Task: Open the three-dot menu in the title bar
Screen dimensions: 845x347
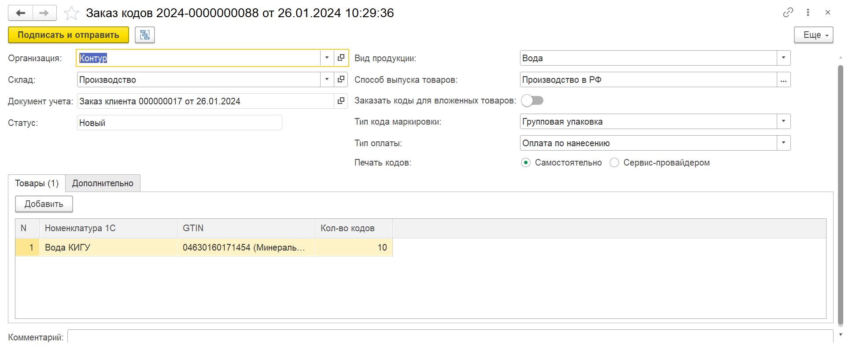Action: pyautogui.click(x=808, y=12)
